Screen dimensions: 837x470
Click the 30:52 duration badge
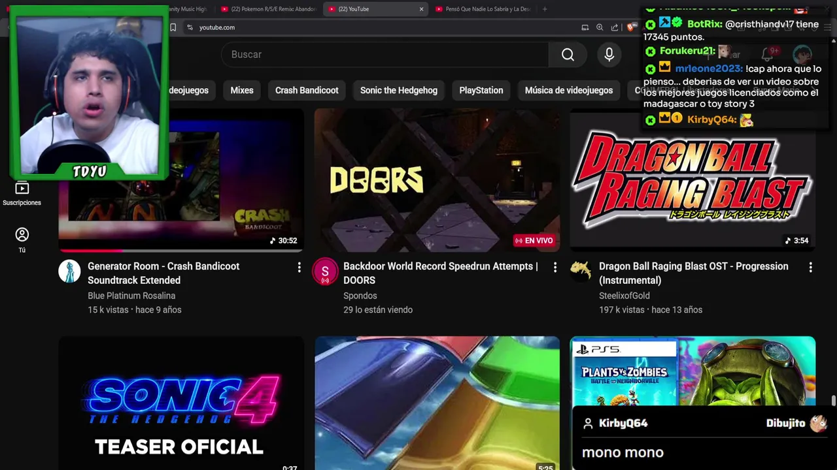click(283, 241)
